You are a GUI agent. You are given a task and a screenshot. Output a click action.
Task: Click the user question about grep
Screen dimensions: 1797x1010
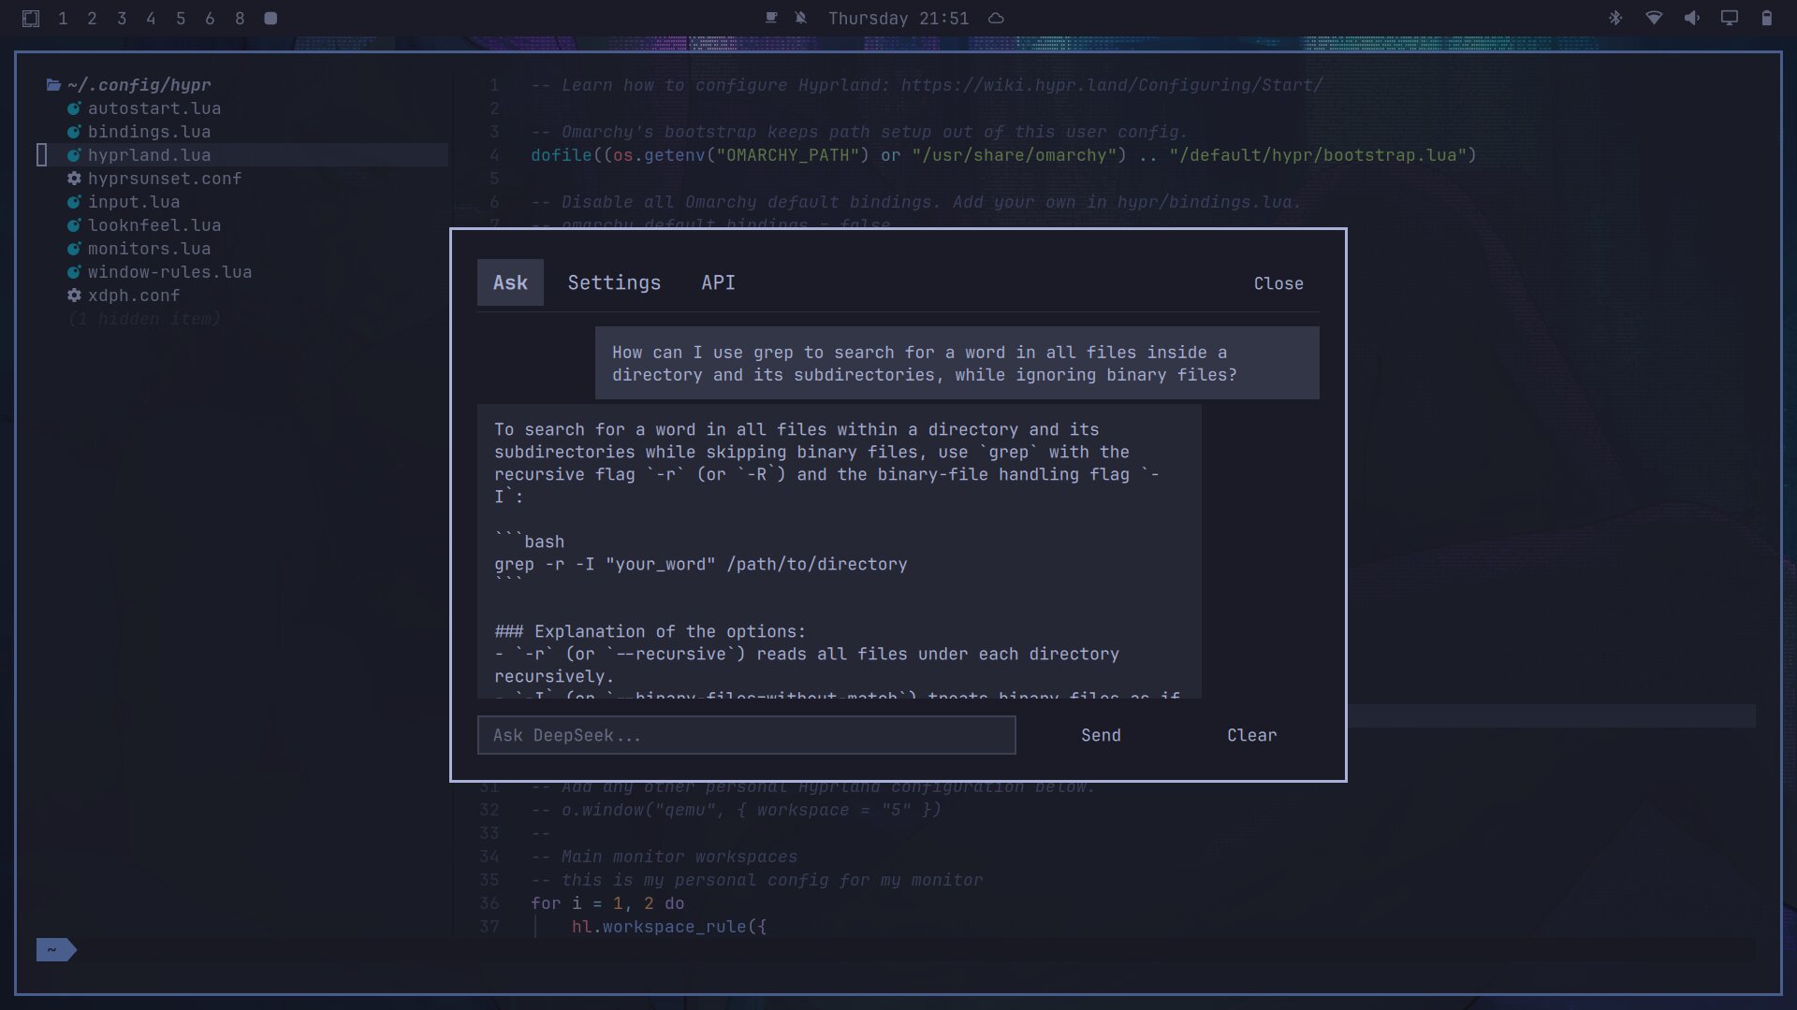click(957, 363)
